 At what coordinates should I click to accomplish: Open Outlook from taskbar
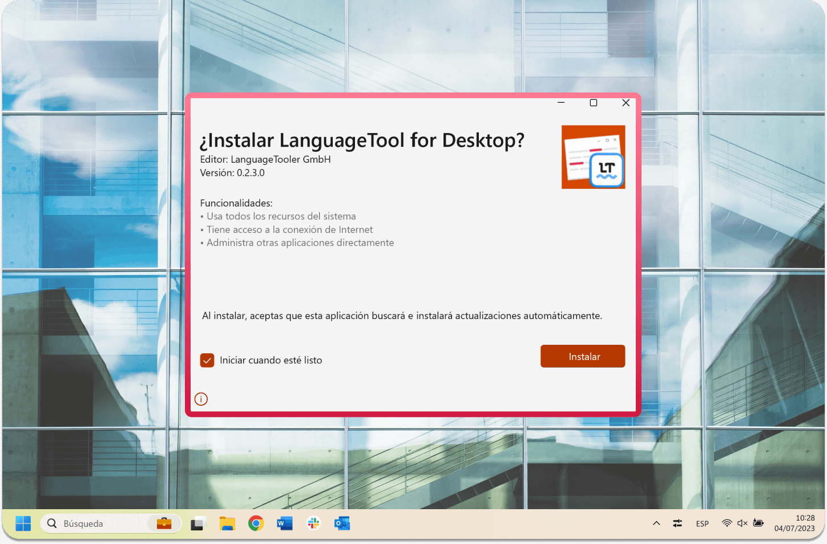click(342, 523)
